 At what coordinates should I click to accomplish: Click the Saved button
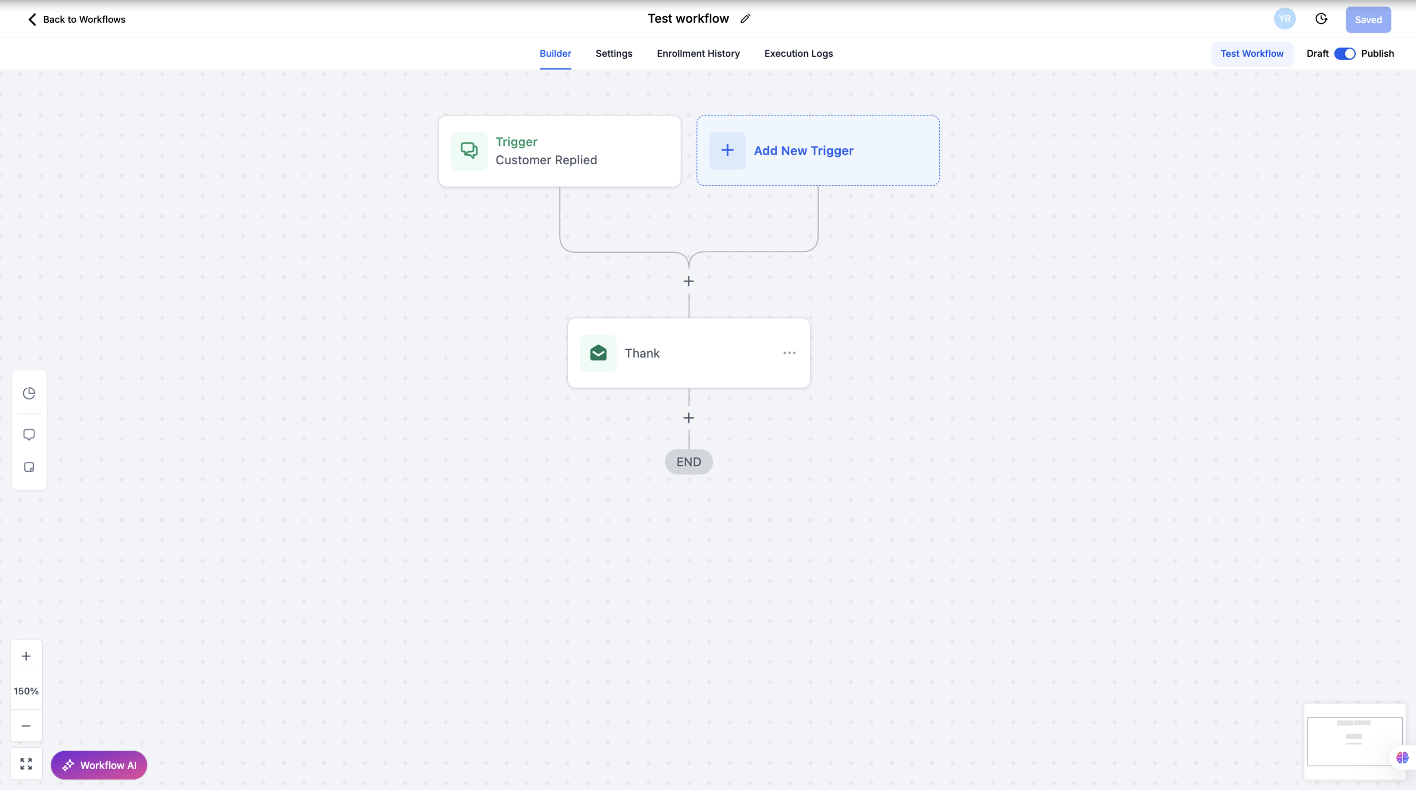coord(1368,20)
